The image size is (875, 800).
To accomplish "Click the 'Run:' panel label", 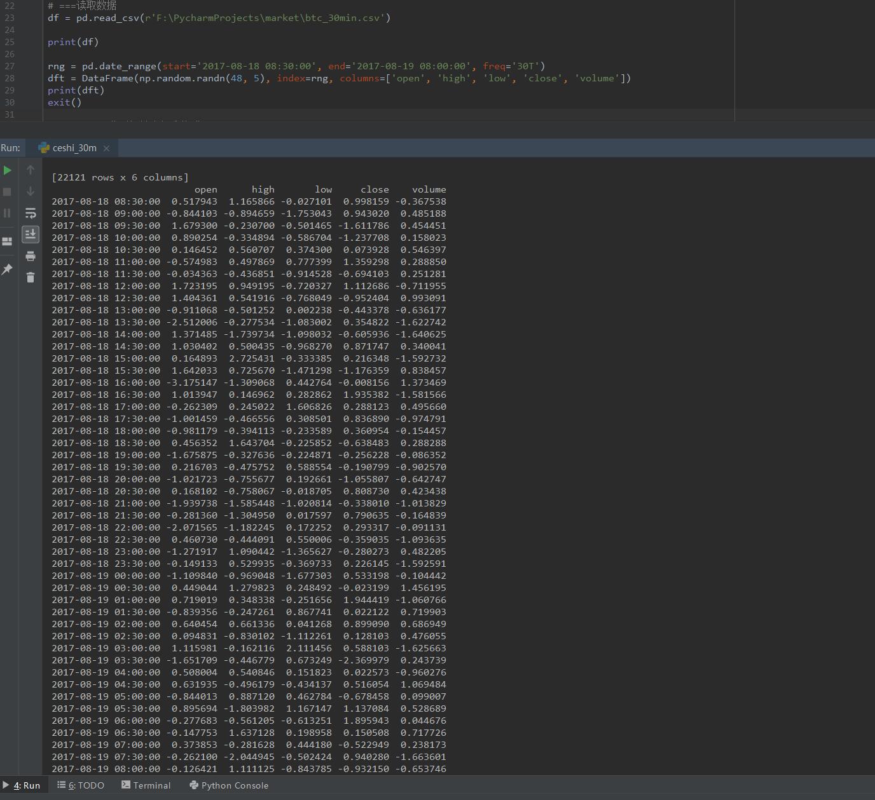I will pos(10,148).
